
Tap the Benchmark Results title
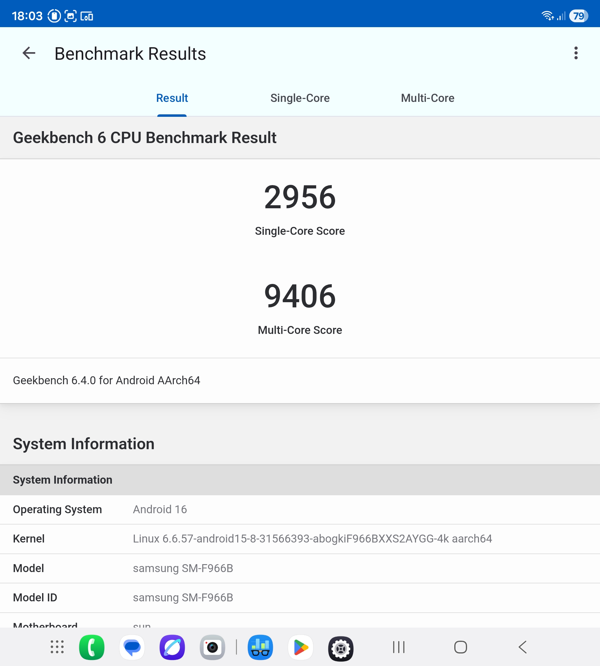[130, 53]
